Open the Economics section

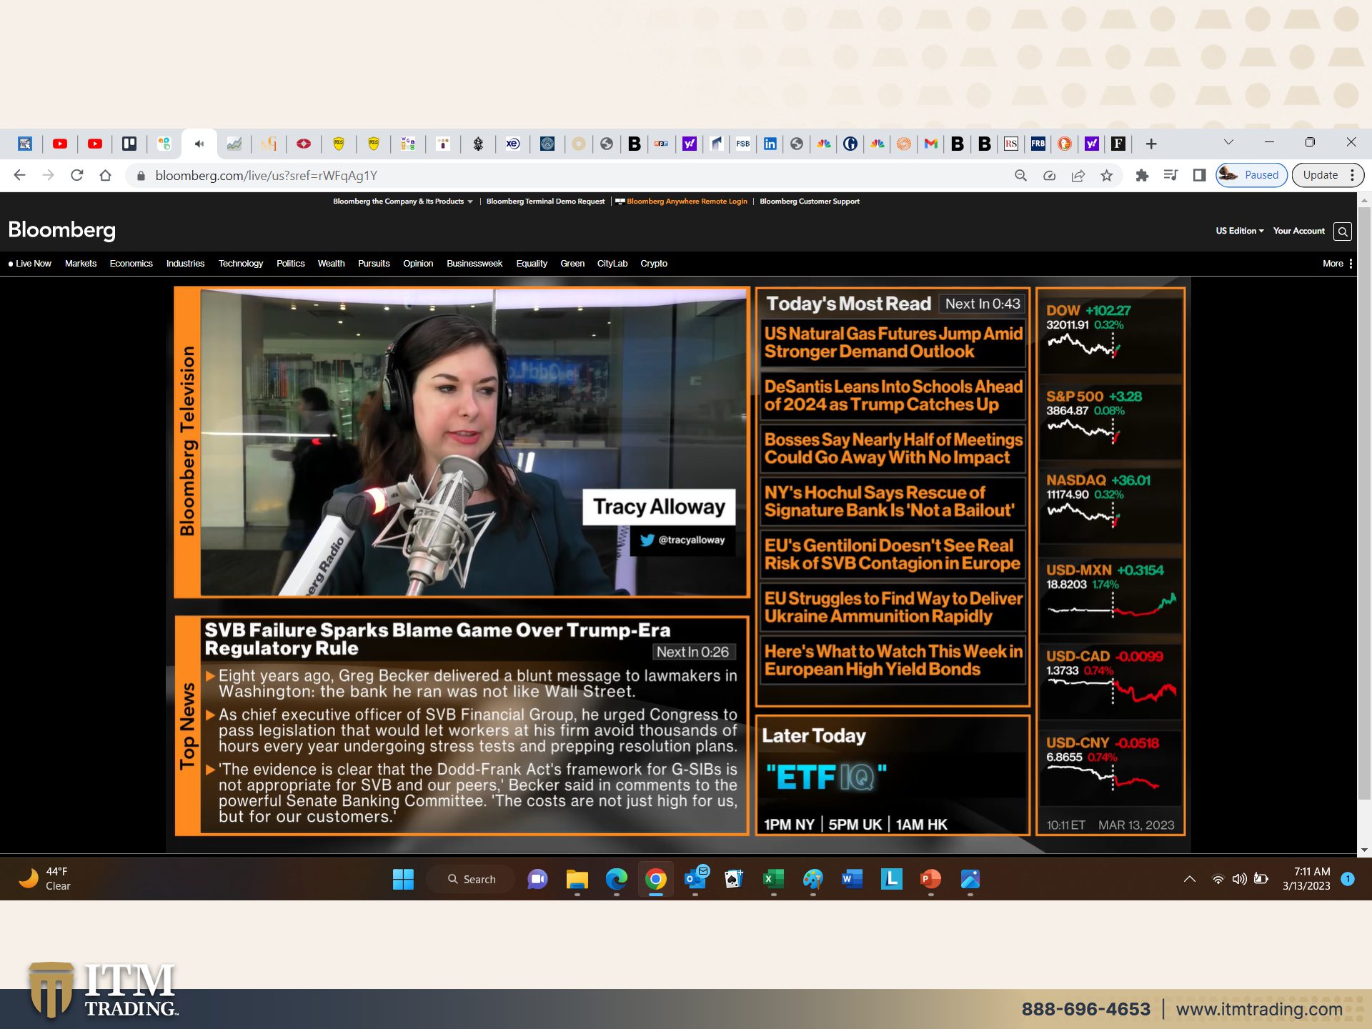point(131,264)
